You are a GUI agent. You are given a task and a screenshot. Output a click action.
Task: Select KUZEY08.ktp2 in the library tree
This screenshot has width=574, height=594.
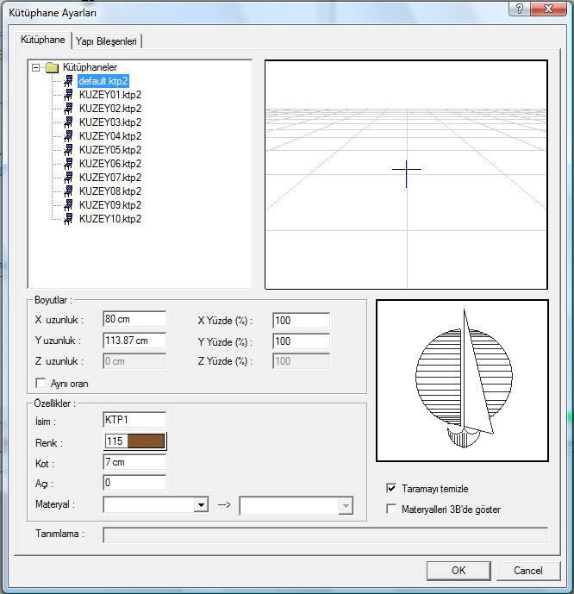[x=110, y=191]
